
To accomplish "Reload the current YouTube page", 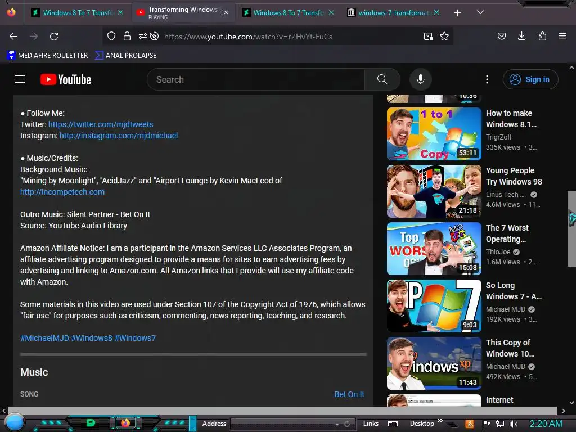I will pyautogui.click(x=54, y=37).
